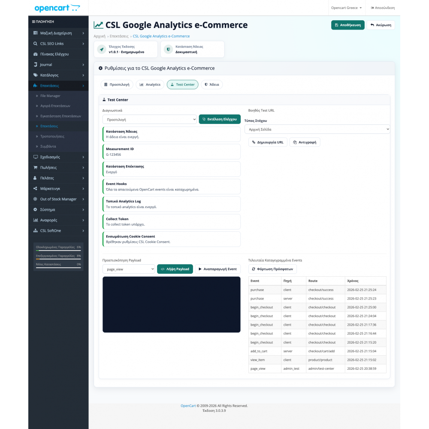This screenshot has height=429, width=429.
Task: Click the Λήψη Payload button
Action: click(175, 269)
